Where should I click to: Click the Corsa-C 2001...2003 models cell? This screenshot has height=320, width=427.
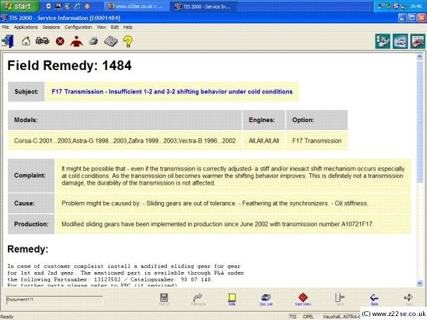pyautogui.click(x=125, y=141)
